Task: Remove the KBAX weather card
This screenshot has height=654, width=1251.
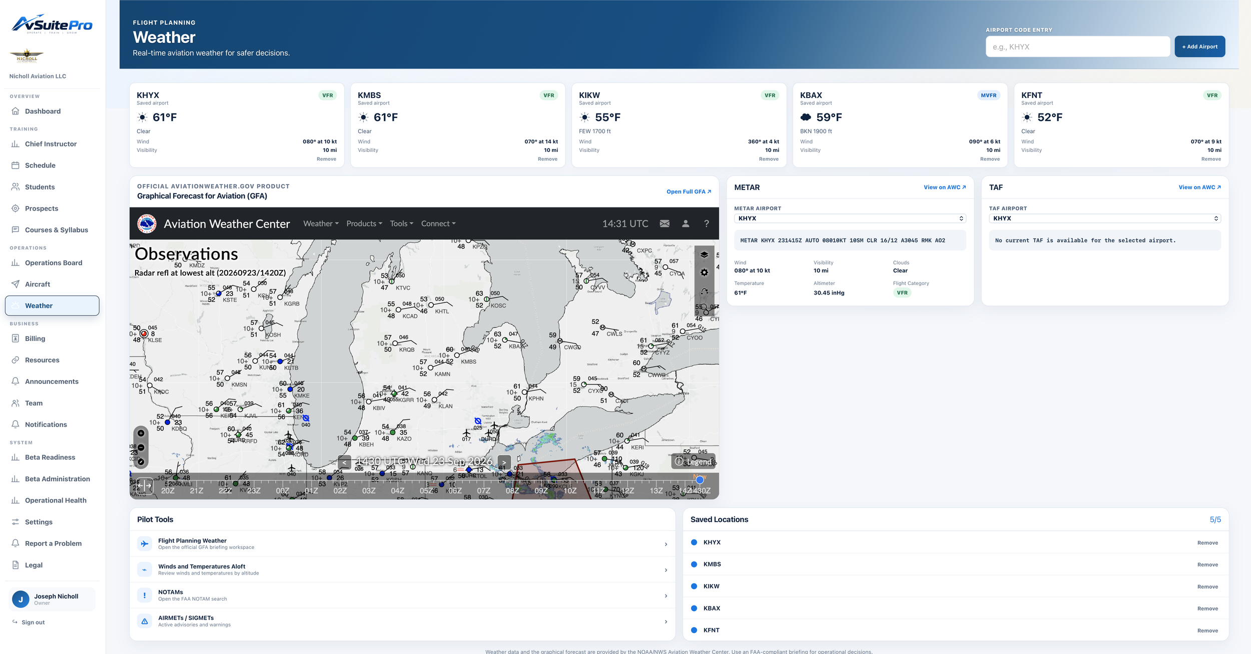Action: coord(989,159)
